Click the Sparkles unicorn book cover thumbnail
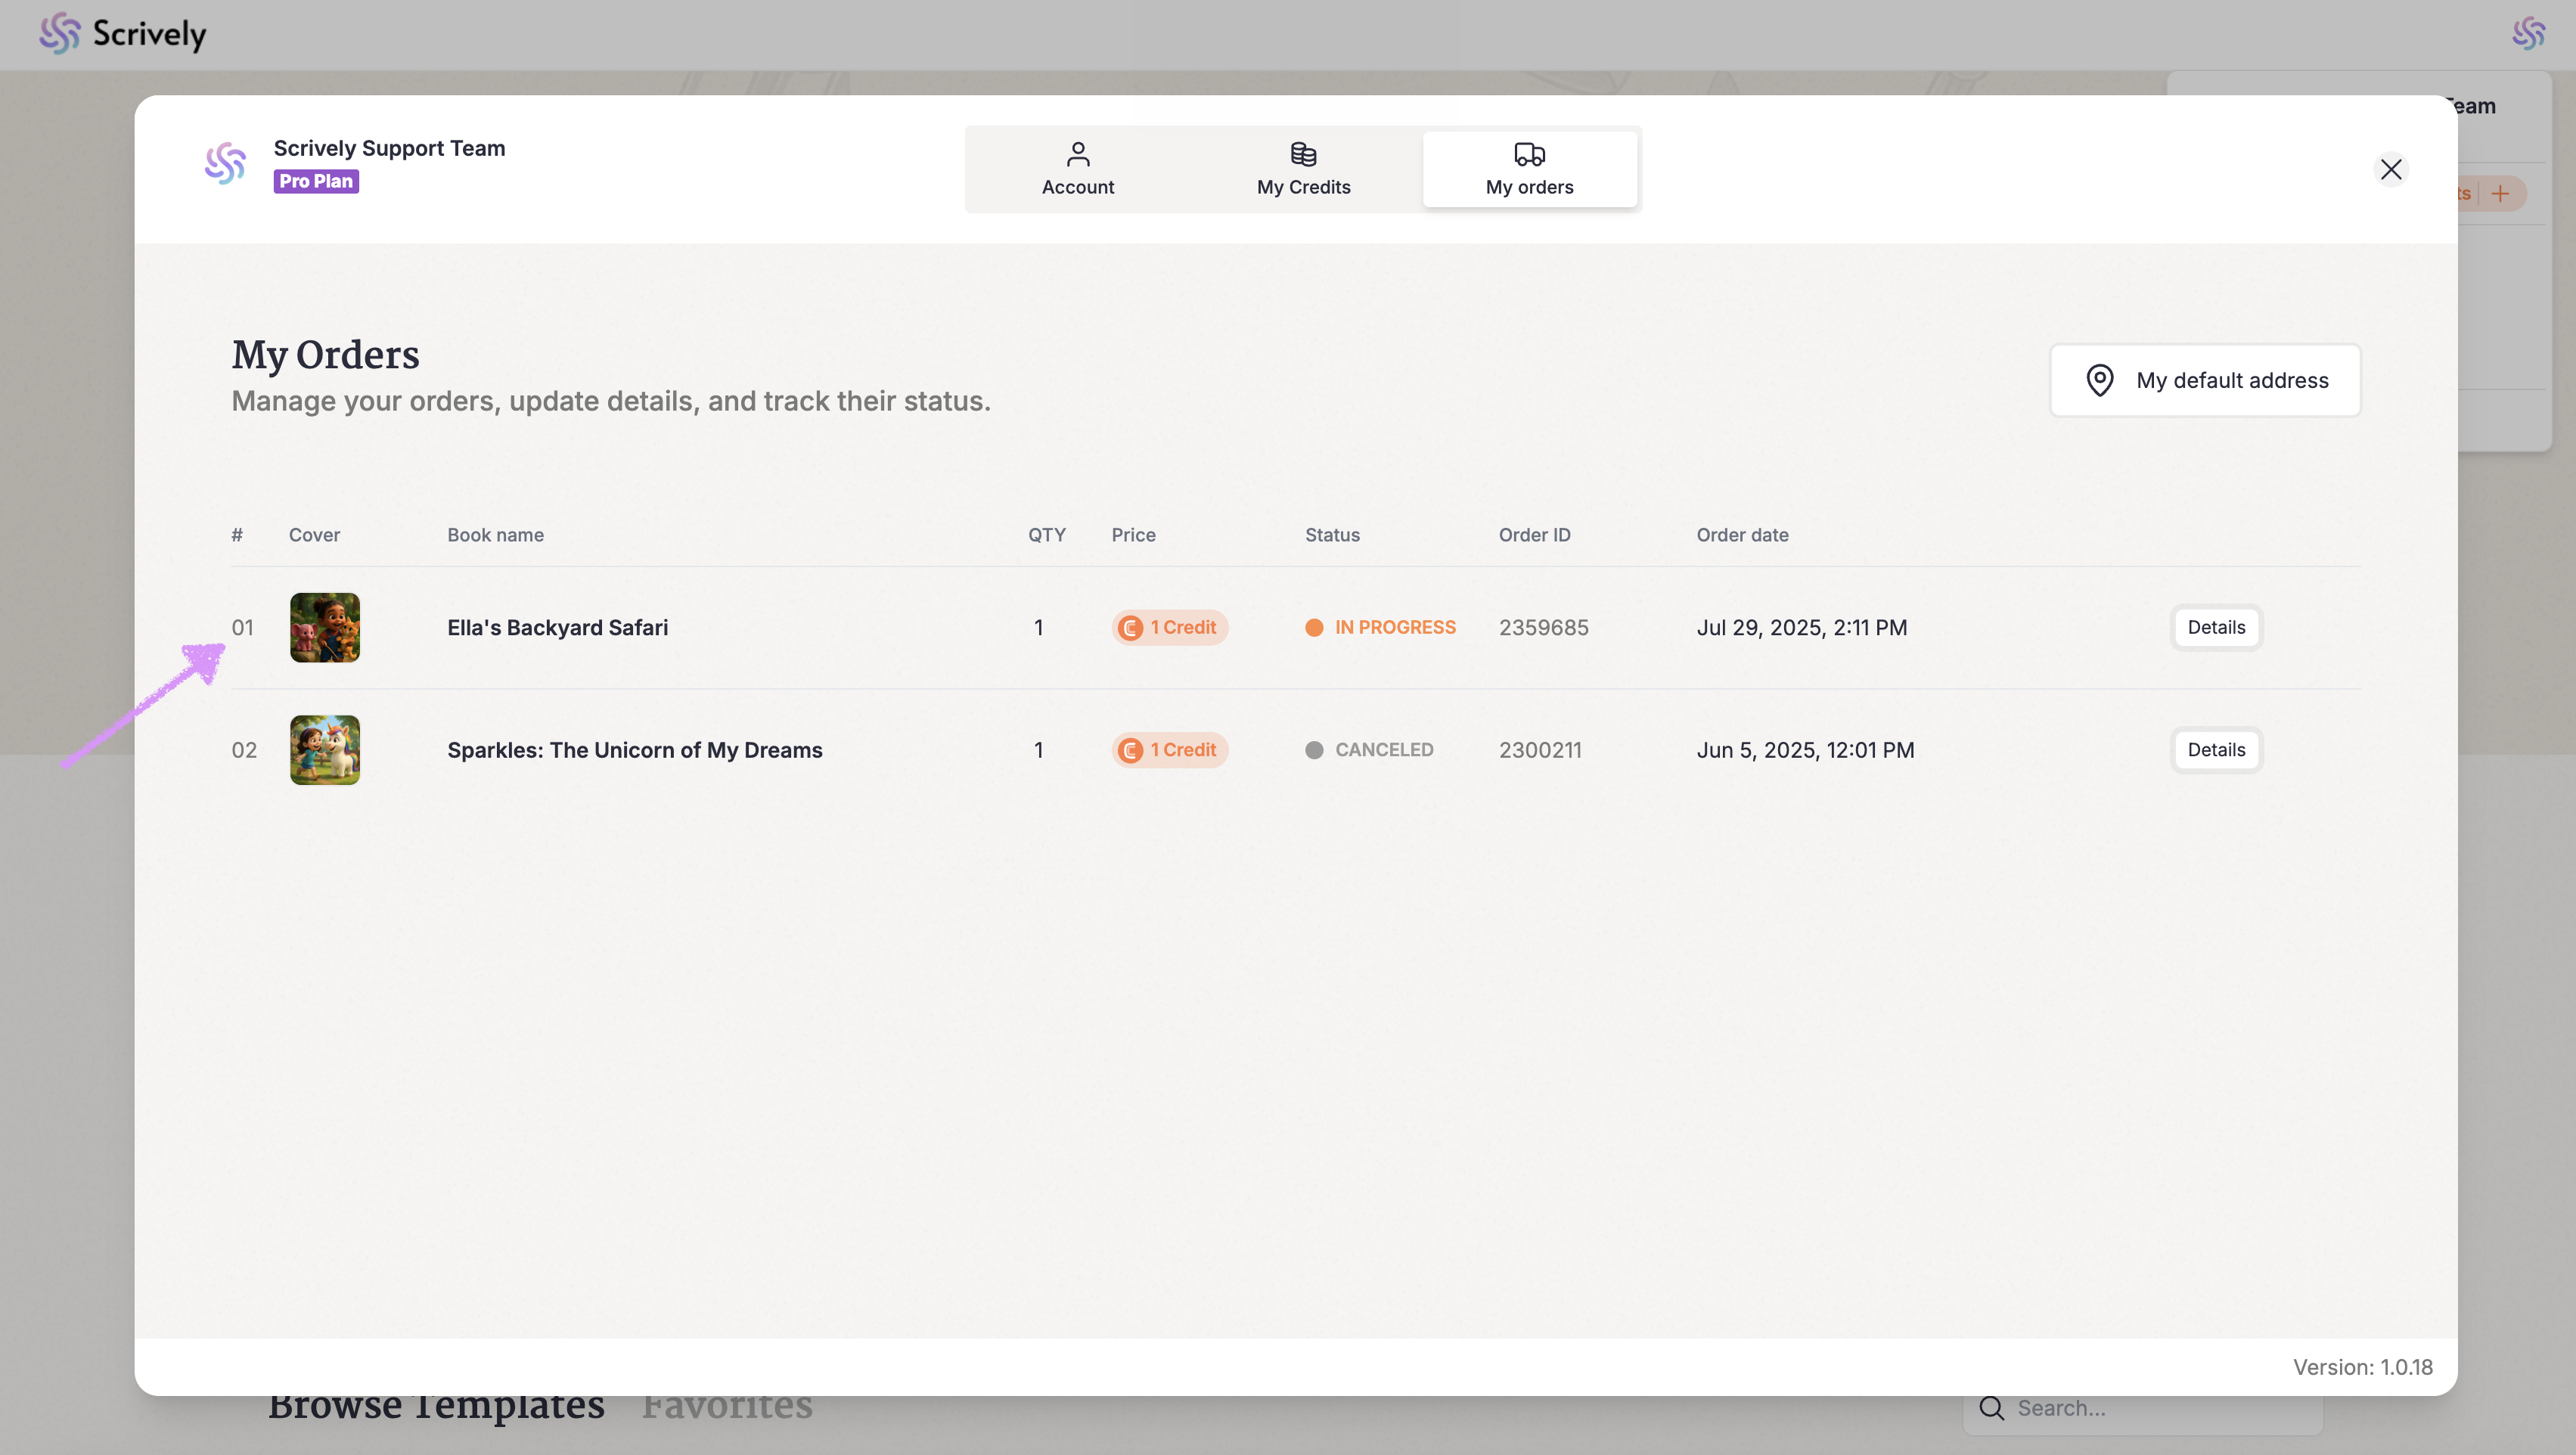Image resolution: width=2576 pixels, height=1455 pixels. [325, 750]
